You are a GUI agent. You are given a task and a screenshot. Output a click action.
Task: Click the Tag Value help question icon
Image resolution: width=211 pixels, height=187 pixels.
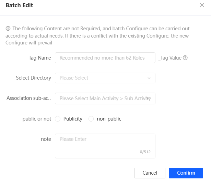pos(185,58)
